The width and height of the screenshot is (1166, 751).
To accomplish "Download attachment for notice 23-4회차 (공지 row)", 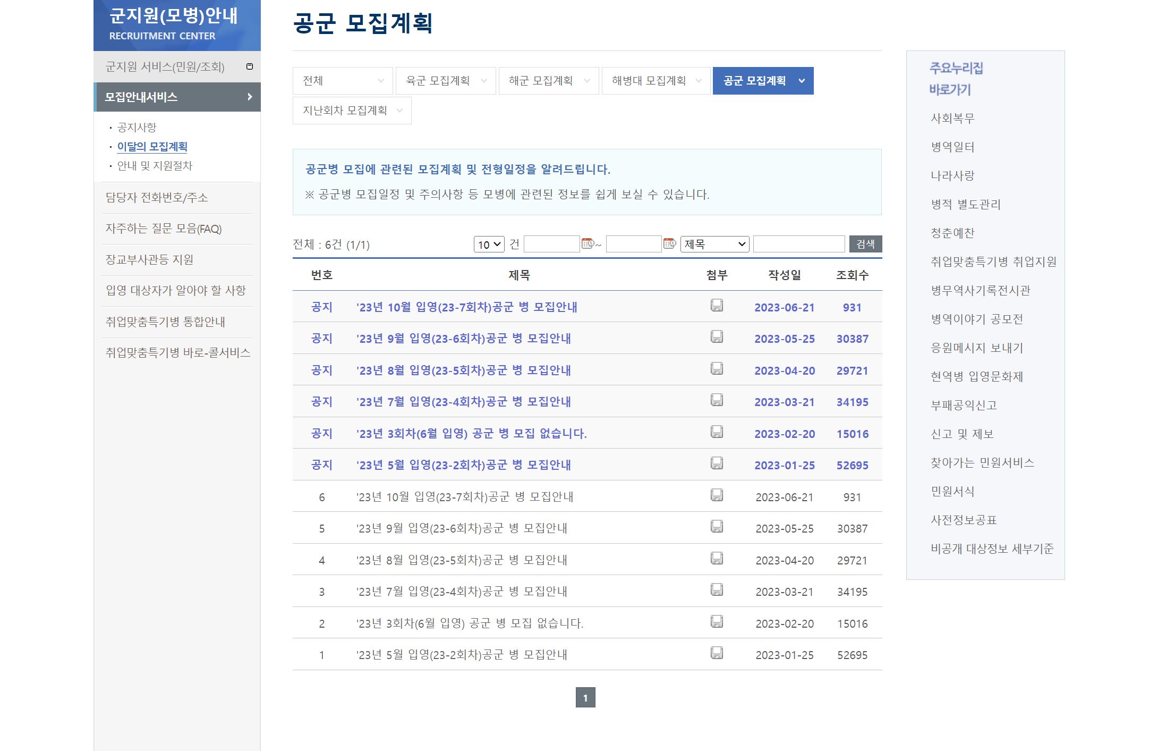I will (x=717, y=400).
